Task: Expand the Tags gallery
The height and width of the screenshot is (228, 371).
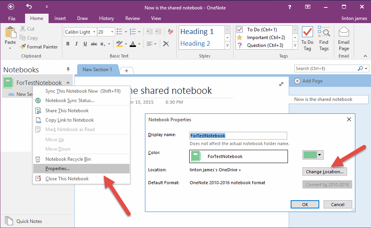Action: [295, 46]
